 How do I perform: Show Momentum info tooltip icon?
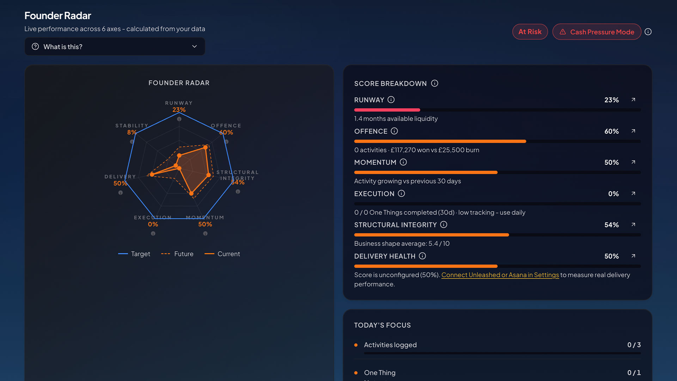click(403, 162)
